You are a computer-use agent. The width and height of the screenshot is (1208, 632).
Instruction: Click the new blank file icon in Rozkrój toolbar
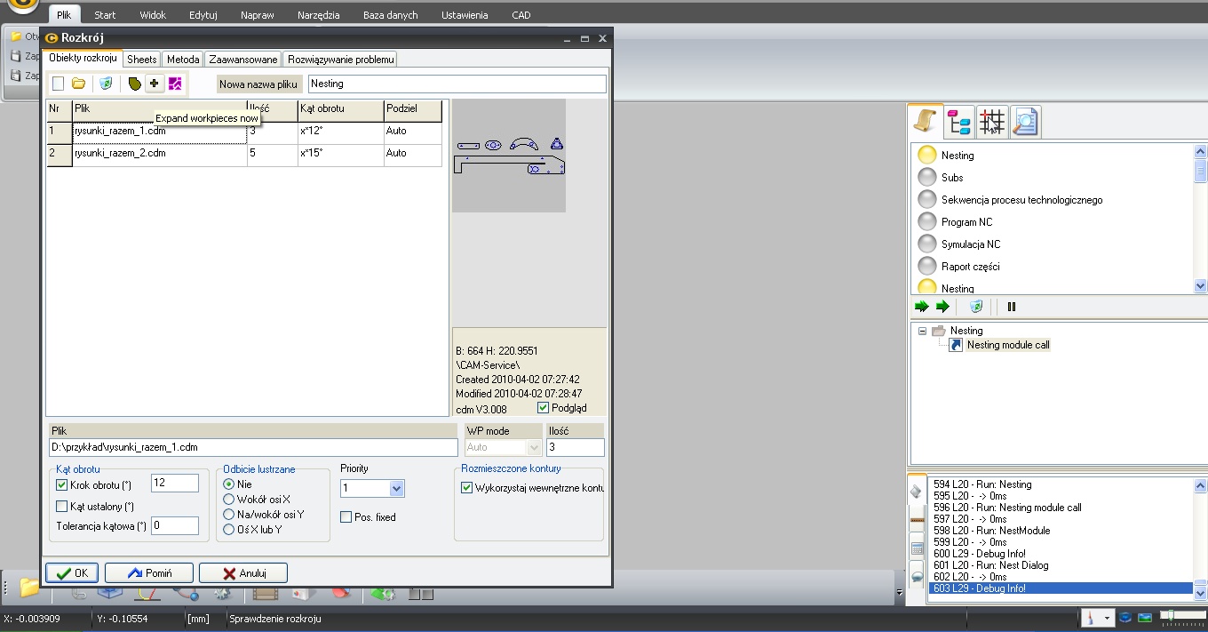pos(58,84)
